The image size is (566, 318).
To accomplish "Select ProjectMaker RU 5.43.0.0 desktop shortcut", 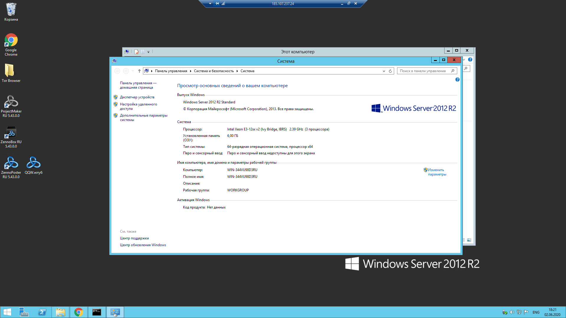I will pyautogui.click(x=11, y=106).
